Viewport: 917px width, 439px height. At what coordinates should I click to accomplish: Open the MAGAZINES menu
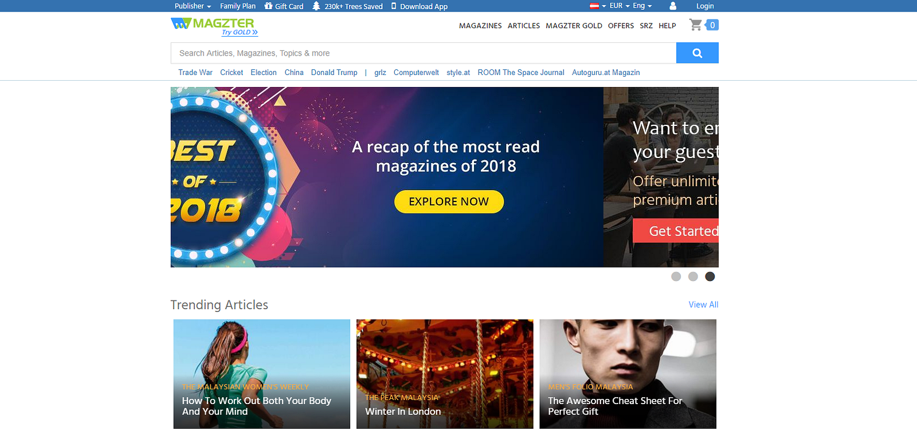(480, 26)
